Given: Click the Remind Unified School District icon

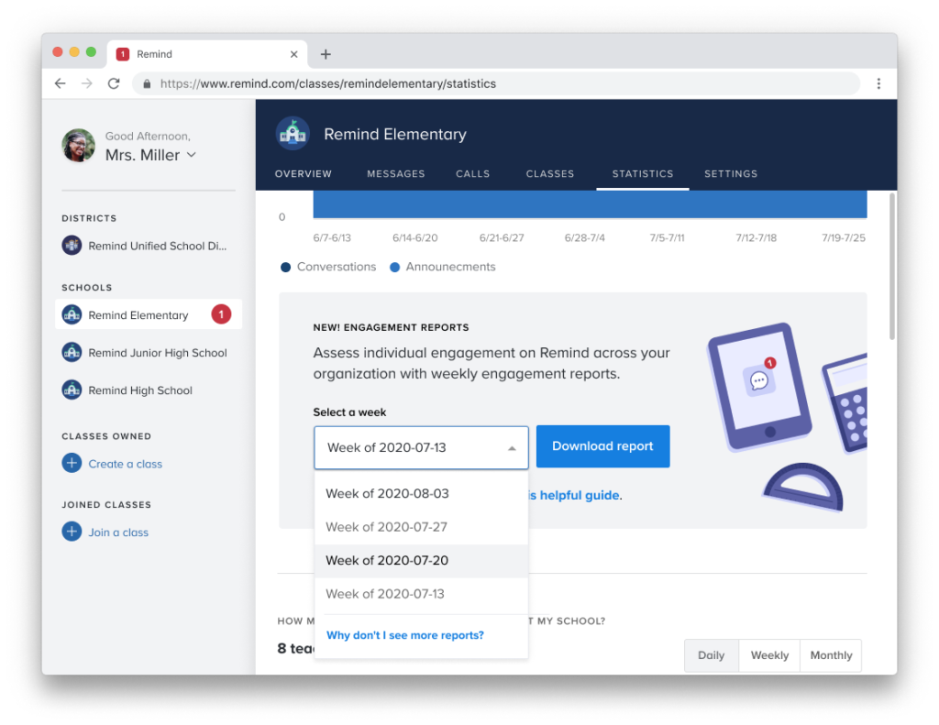Looking at the screenshot, I should (x=72, y=245).
